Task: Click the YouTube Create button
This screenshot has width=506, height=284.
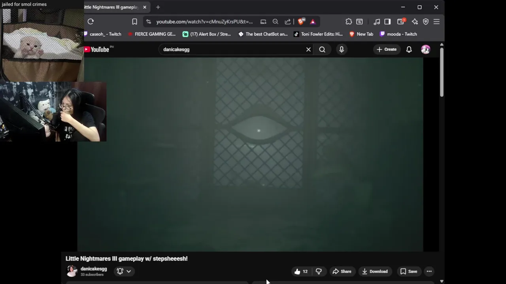Action: coord(387,49)
